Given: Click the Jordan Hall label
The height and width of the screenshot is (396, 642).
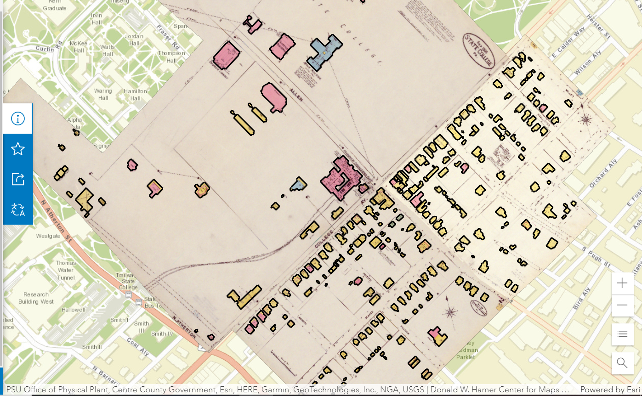Looking at the screenshot, I should [x=134, y=40].
